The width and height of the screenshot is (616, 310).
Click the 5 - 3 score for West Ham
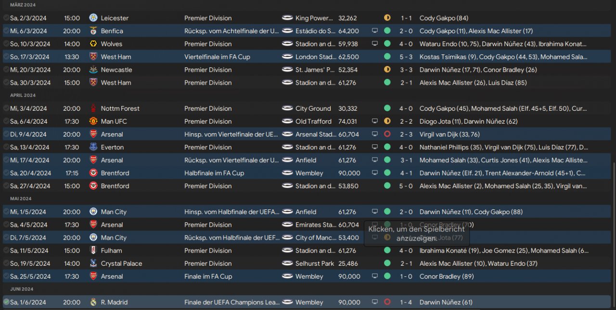[407, 57]
